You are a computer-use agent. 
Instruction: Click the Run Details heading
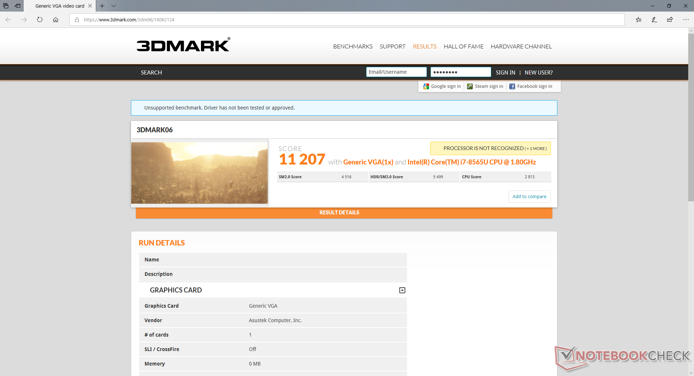[162, 243]
